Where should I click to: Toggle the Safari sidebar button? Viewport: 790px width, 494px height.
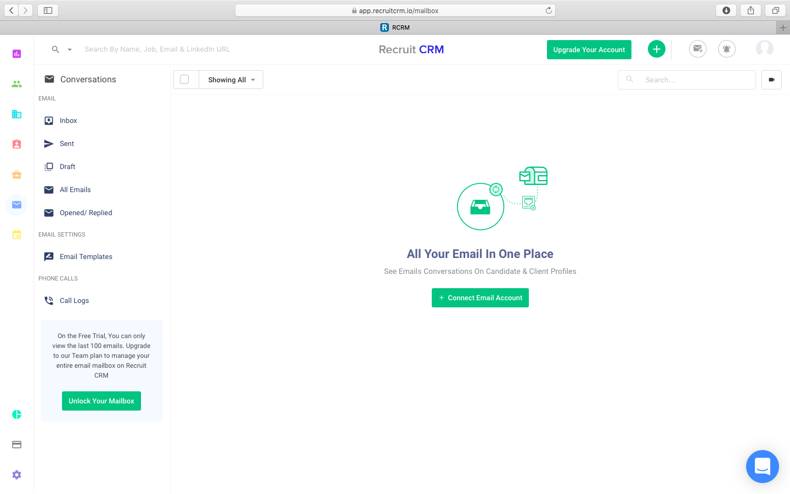pos(48,10)
